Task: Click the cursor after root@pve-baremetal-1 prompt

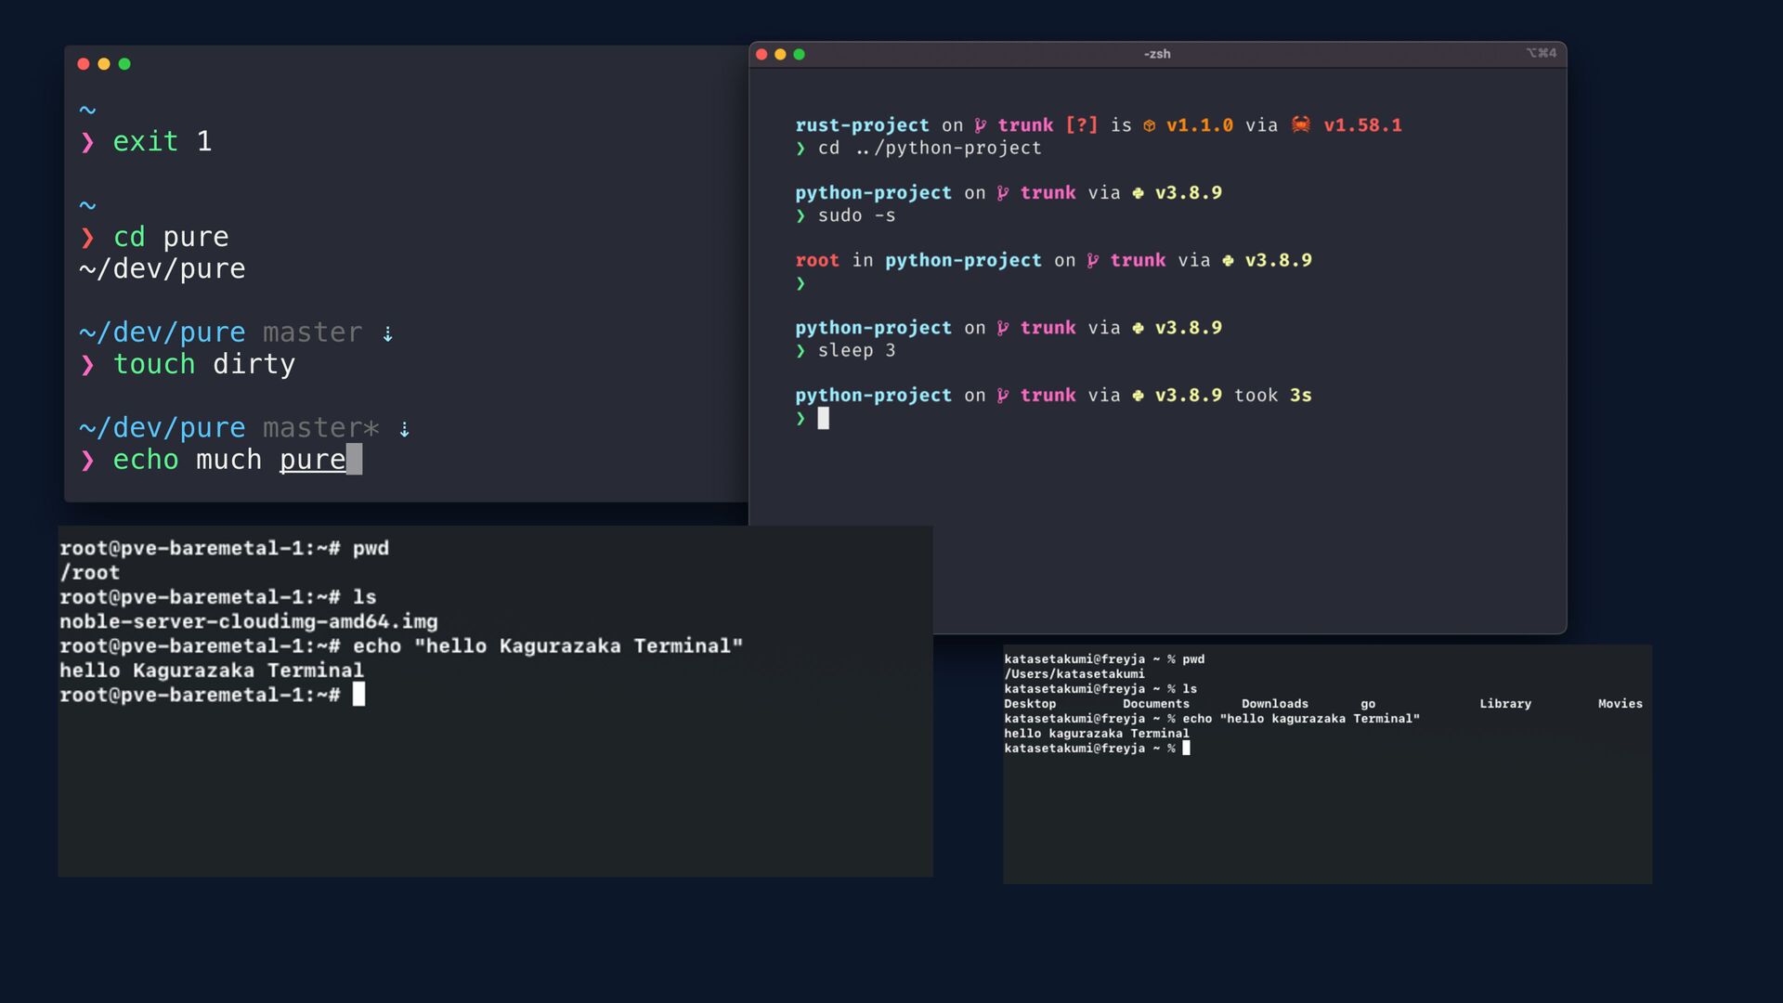Action: (x=358, y=695)
